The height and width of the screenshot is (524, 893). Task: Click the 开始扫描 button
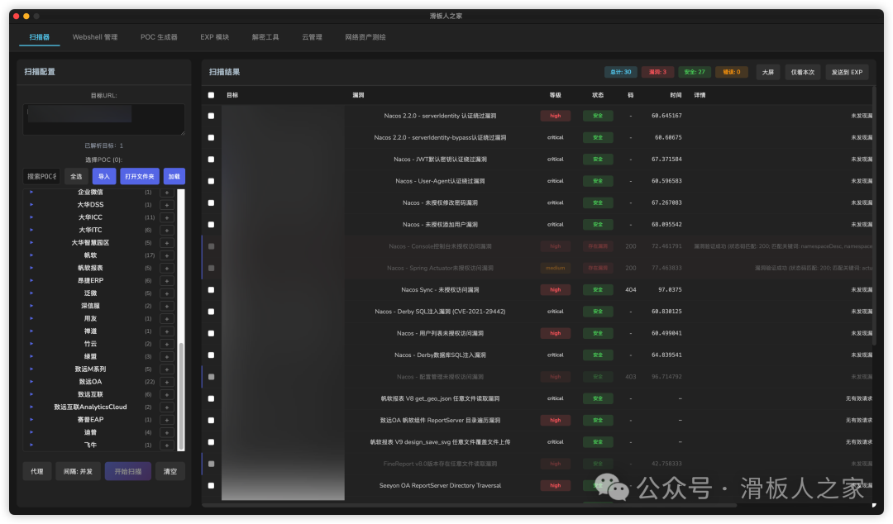[x=128, y=472]
